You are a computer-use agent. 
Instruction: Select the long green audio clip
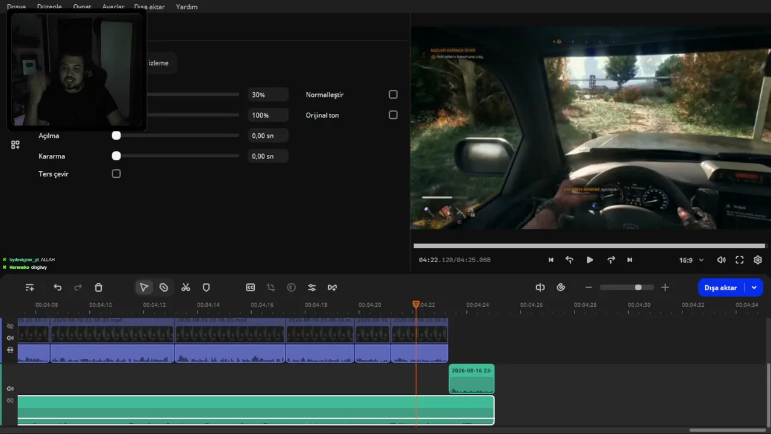[x=256, y=410]
